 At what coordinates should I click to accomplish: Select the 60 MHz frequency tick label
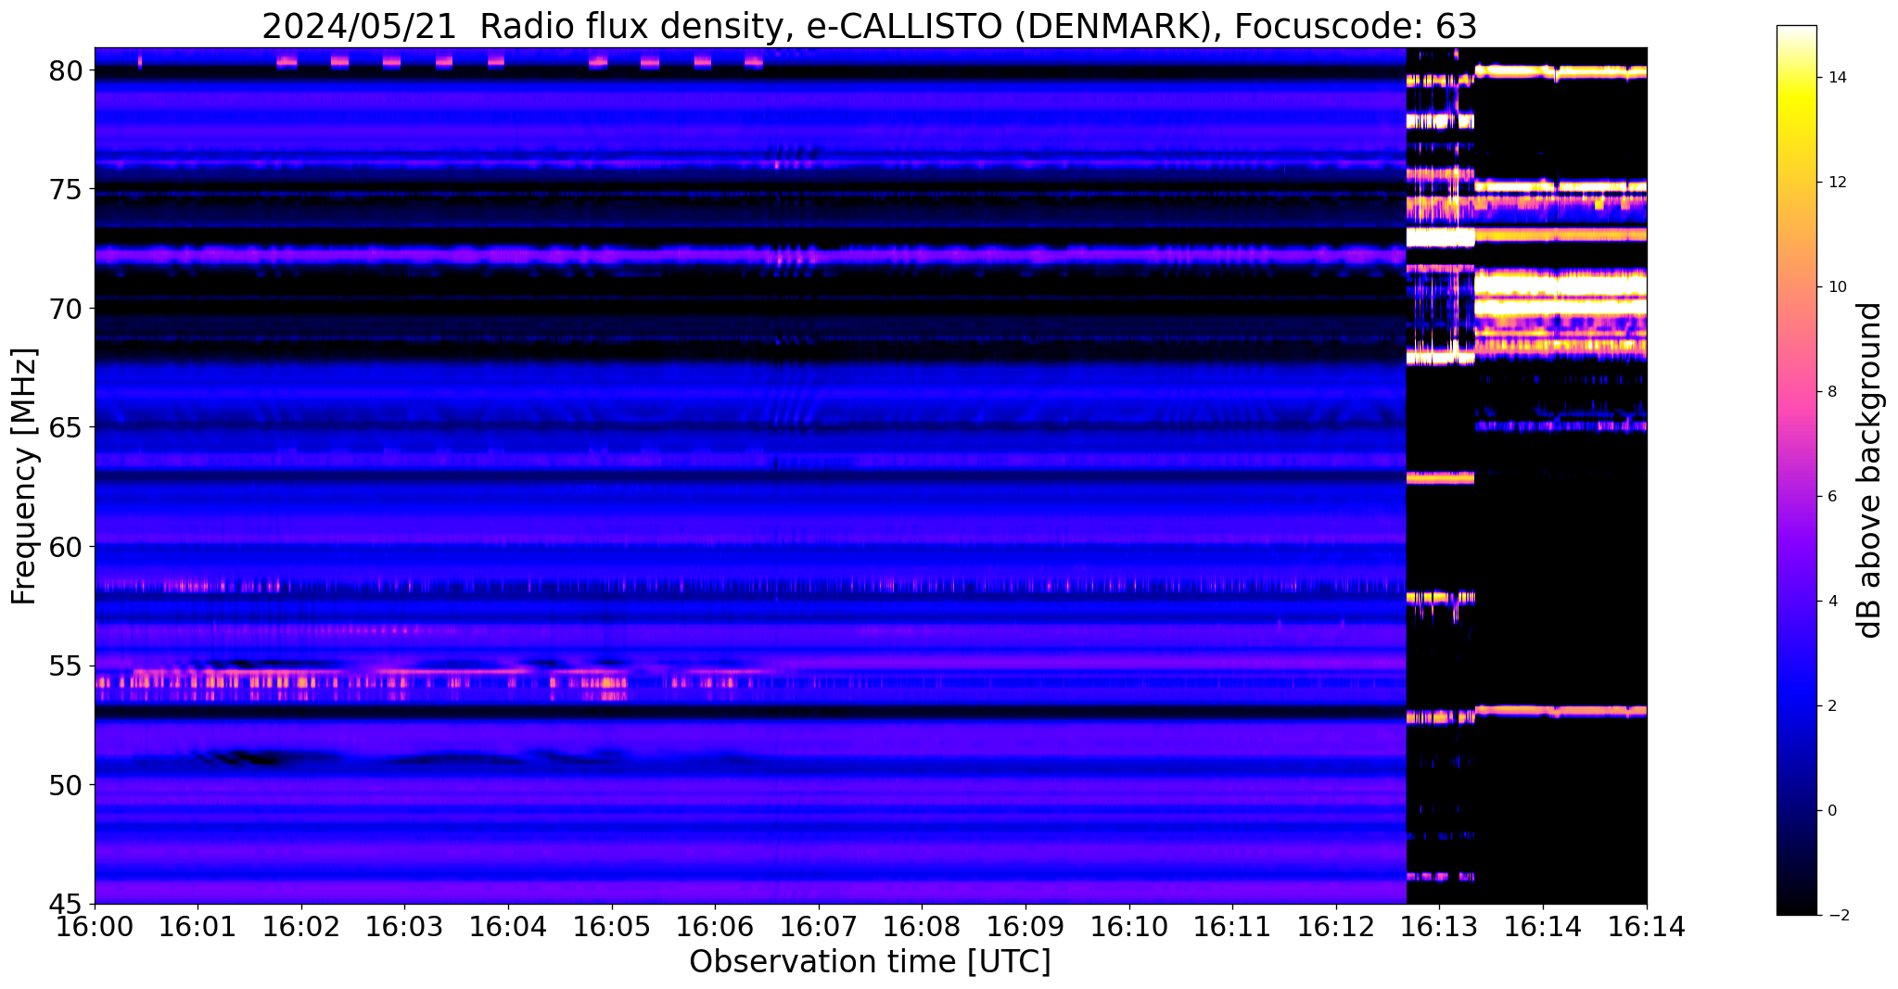tap(67, 547)
